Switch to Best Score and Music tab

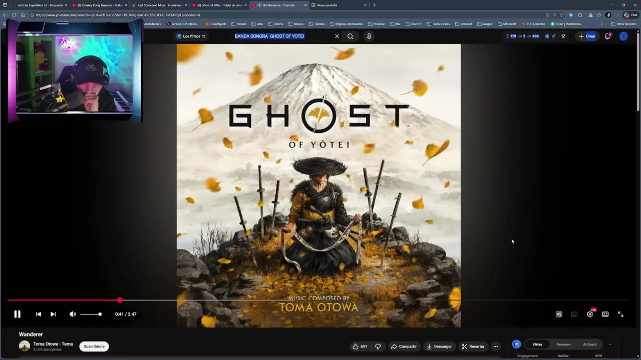tap(158, 5)
